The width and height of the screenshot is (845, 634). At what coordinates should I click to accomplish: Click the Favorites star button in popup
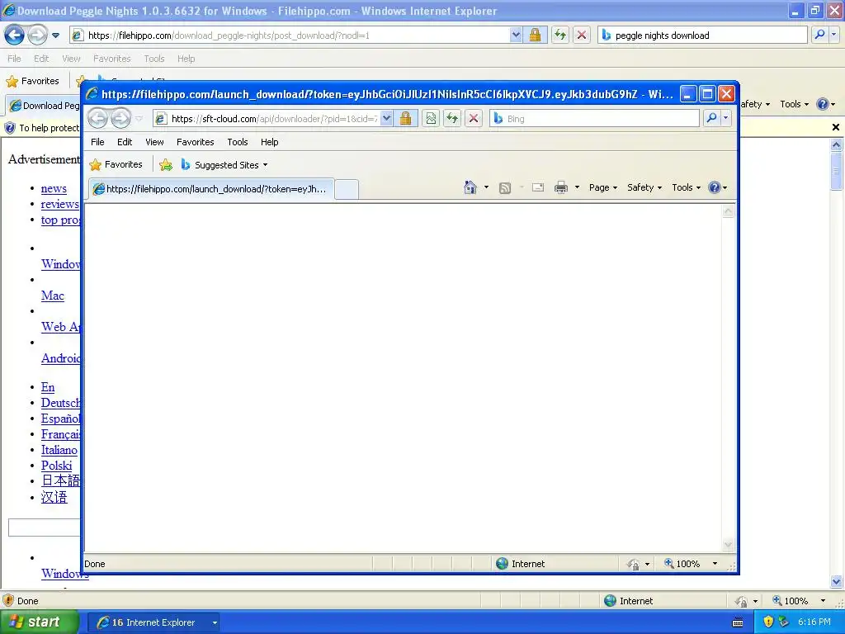pos(116,164)
